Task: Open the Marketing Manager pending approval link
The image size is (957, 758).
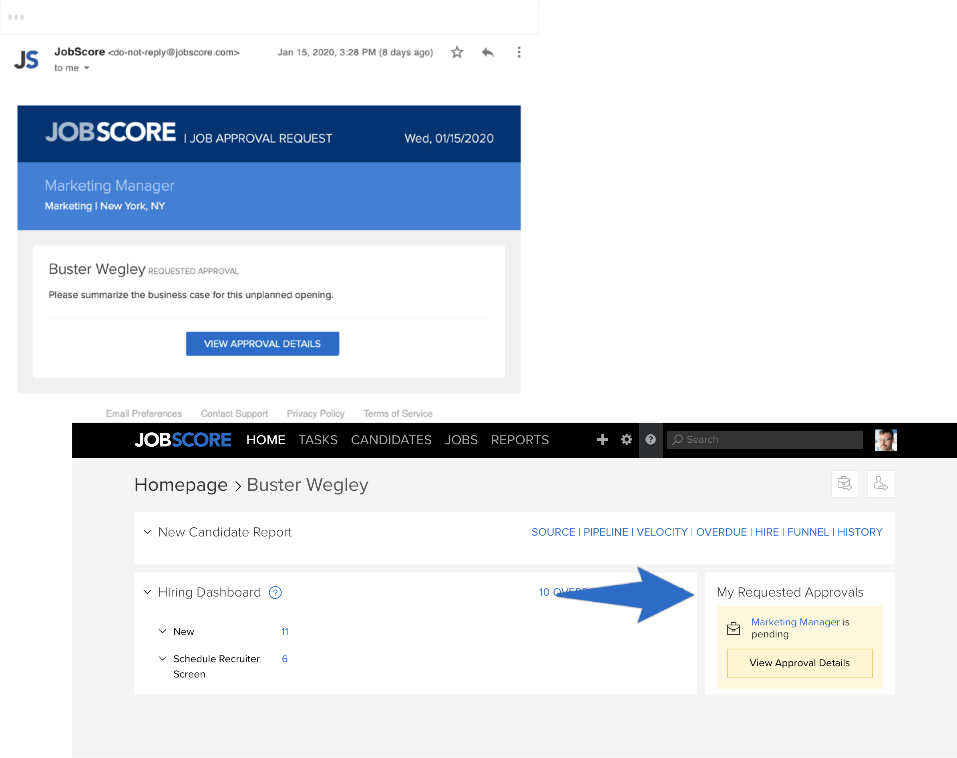Action: click(795, 622)
